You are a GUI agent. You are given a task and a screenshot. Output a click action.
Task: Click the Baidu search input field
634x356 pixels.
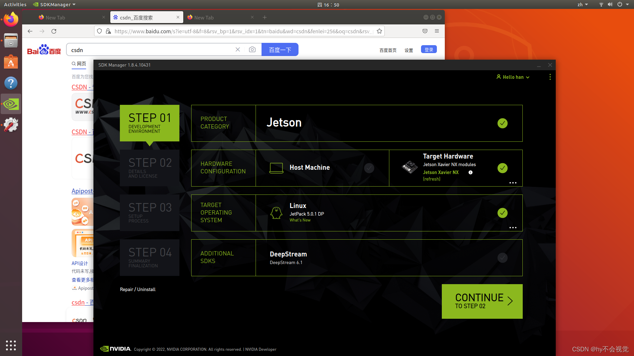pyautogui.click(x=150, y=50)
